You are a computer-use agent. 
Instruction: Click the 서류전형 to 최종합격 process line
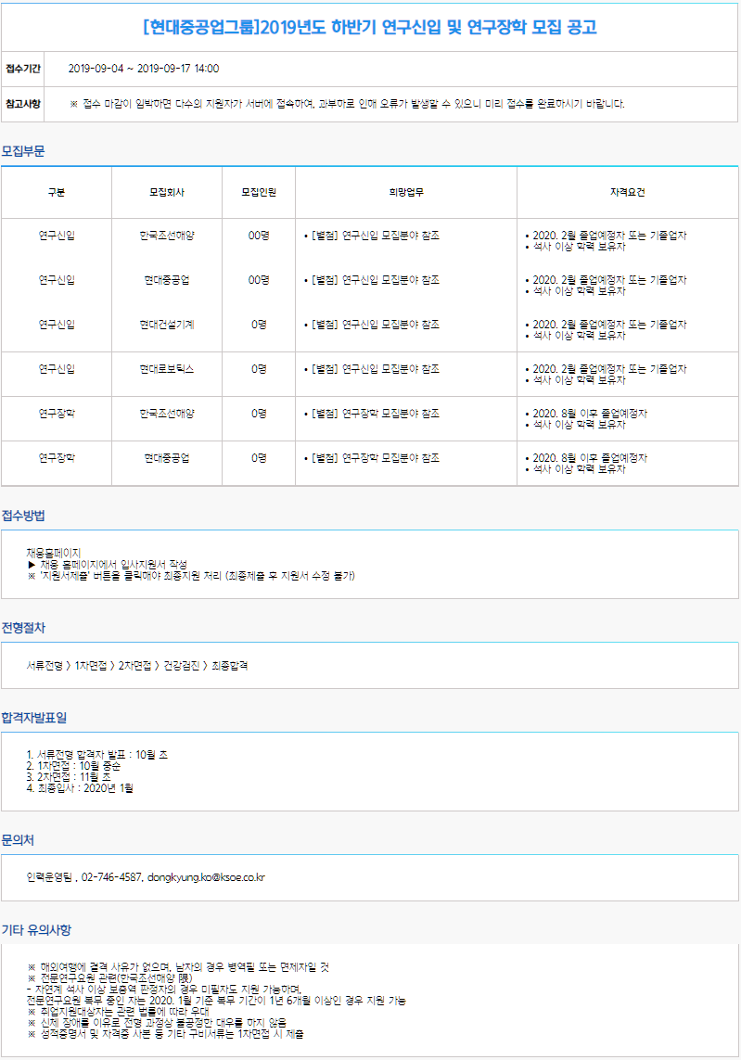click(137, 666)
